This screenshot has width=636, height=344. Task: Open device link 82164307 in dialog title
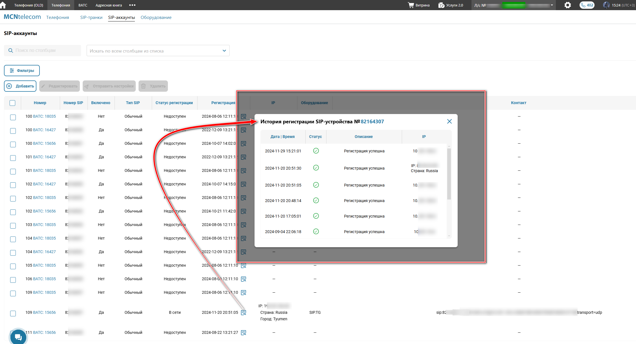pyautogui.click(x=372, y=122)
